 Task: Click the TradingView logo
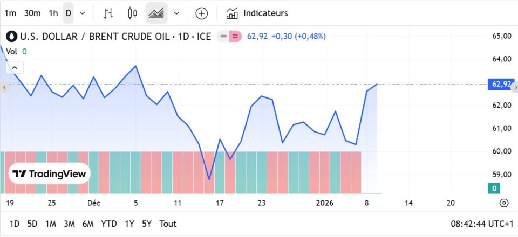49,174
